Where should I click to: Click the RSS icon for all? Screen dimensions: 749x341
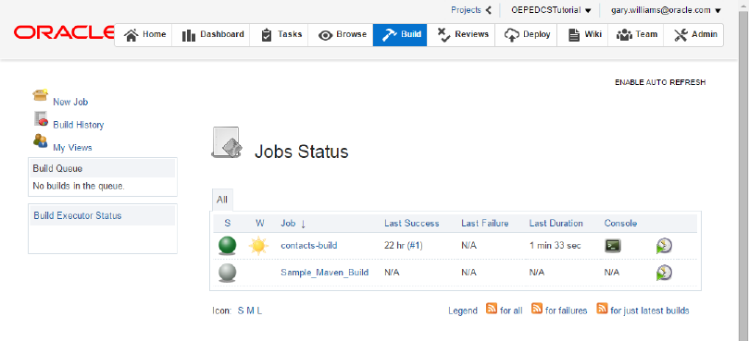pyautogui.click(x=492, y=309)
